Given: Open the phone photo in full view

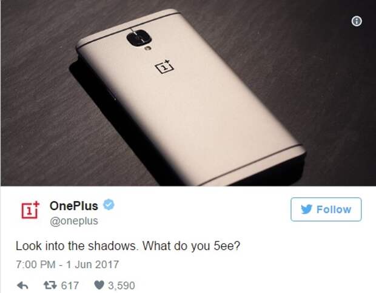Looking at the screenshot, I should [x=188, y=93].
